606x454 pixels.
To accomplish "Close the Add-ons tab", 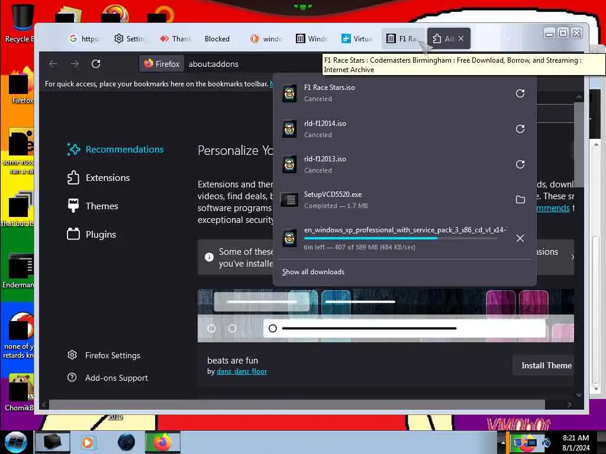I will [x=461, y=38].
